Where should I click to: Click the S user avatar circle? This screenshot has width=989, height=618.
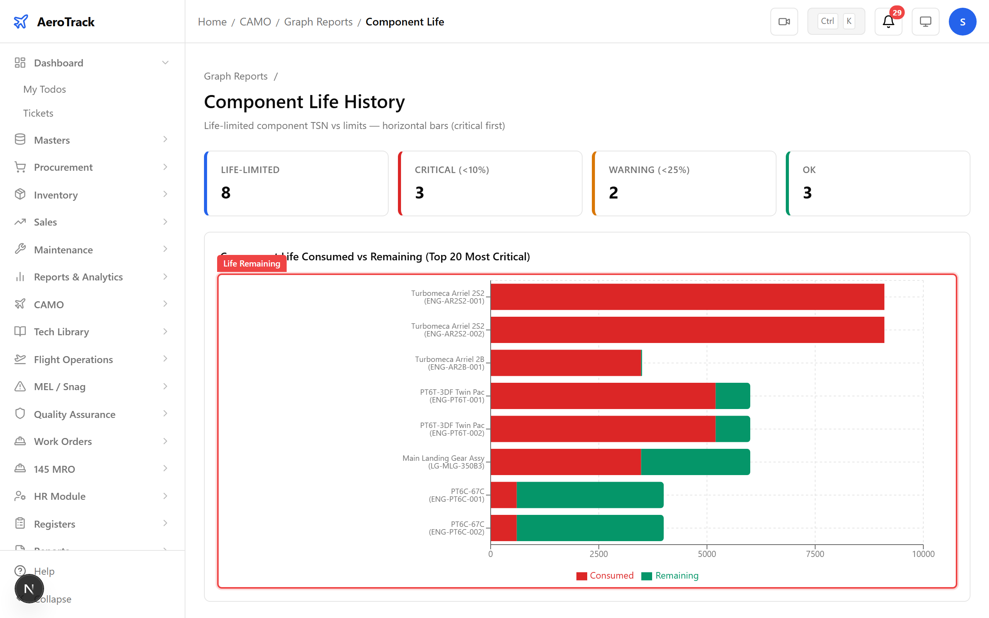click(x=962, y=21)
